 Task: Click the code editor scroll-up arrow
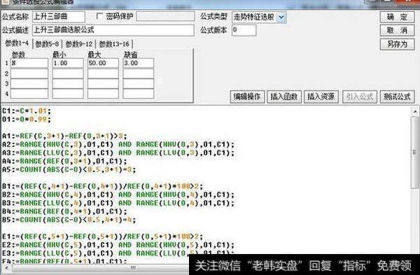[x=415, y=111]
